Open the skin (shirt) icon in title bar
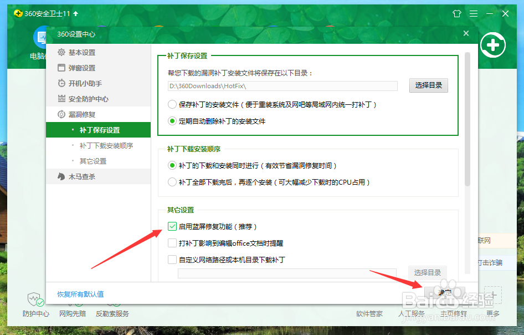 pos(457,14)
